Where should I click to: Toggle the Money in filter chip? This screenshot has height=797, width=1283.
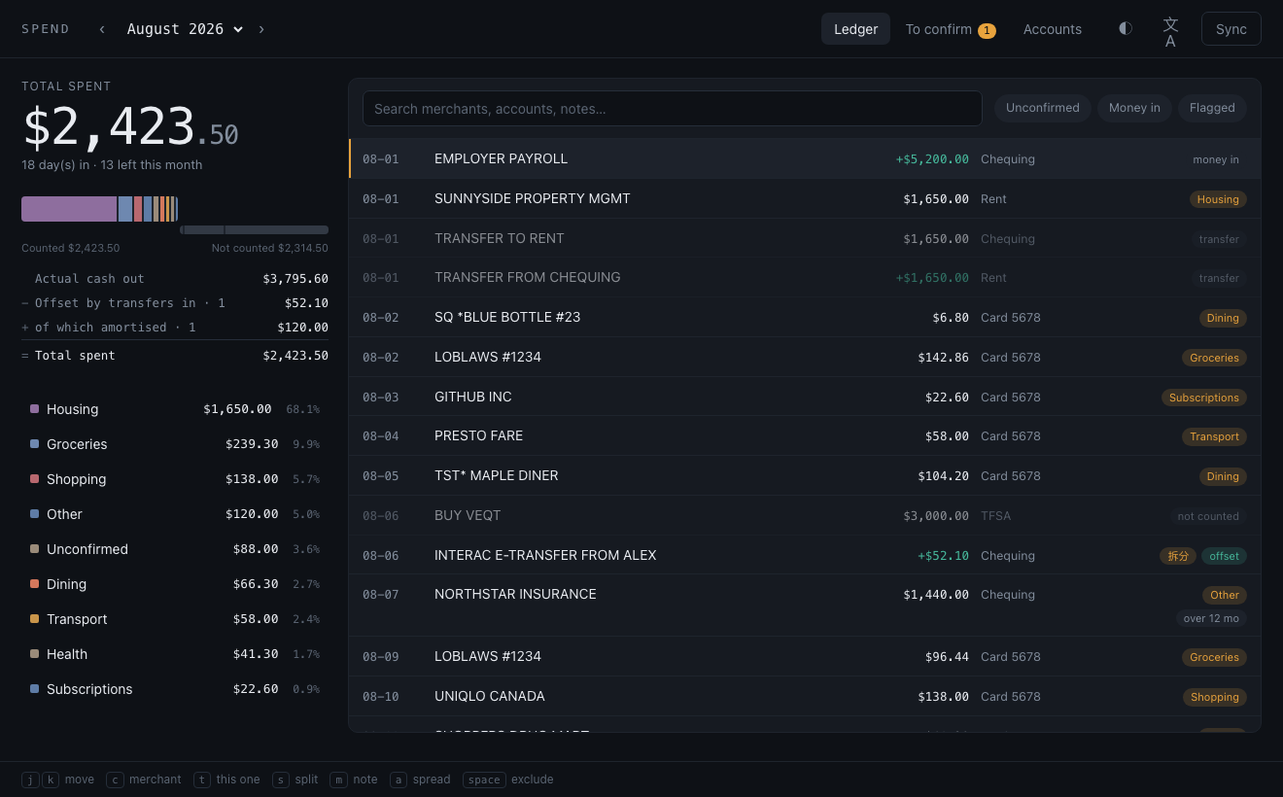tap(1134, 108)
